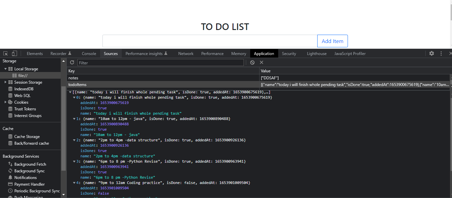Screen dimensions: 452x198
Task: Open the Memory tab
Action: [239, 53]
